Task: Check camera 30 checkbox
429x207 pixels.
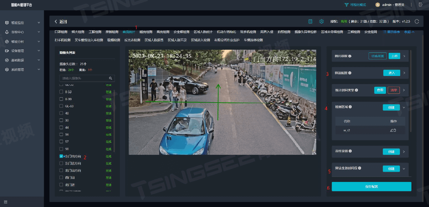Action: [x=61, y=120]
